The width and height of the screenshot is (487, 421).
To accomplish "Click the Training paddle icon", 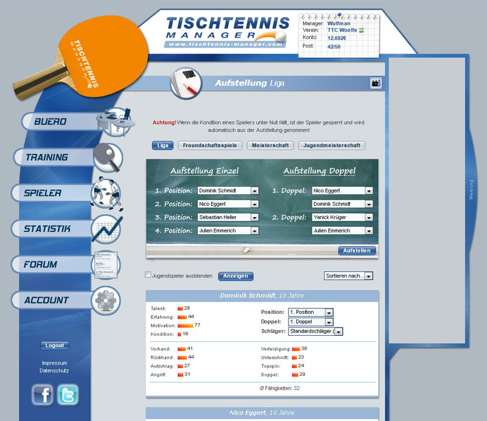I will pyautogui.click(x=108, y=157).
